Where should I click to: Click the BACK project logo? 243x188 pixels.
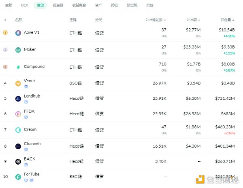[x=18, y=161]
